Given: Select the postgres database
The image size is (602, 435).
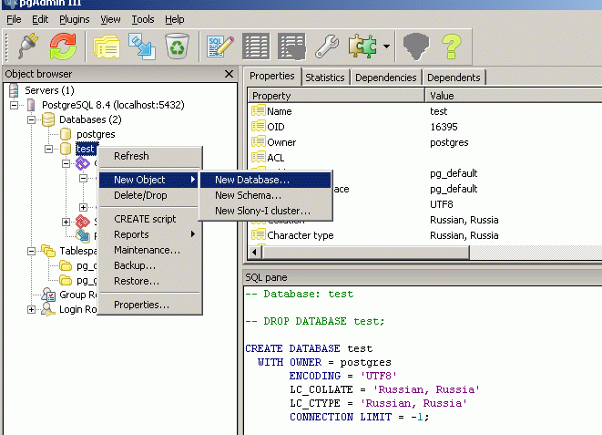Looking at the screenshot, I should pyautogui.click(x=96, y=134).
